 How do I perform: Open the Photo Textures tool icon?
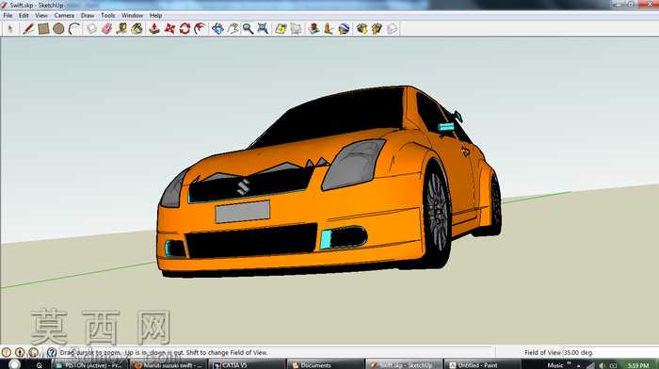click(x=329, y=28)
